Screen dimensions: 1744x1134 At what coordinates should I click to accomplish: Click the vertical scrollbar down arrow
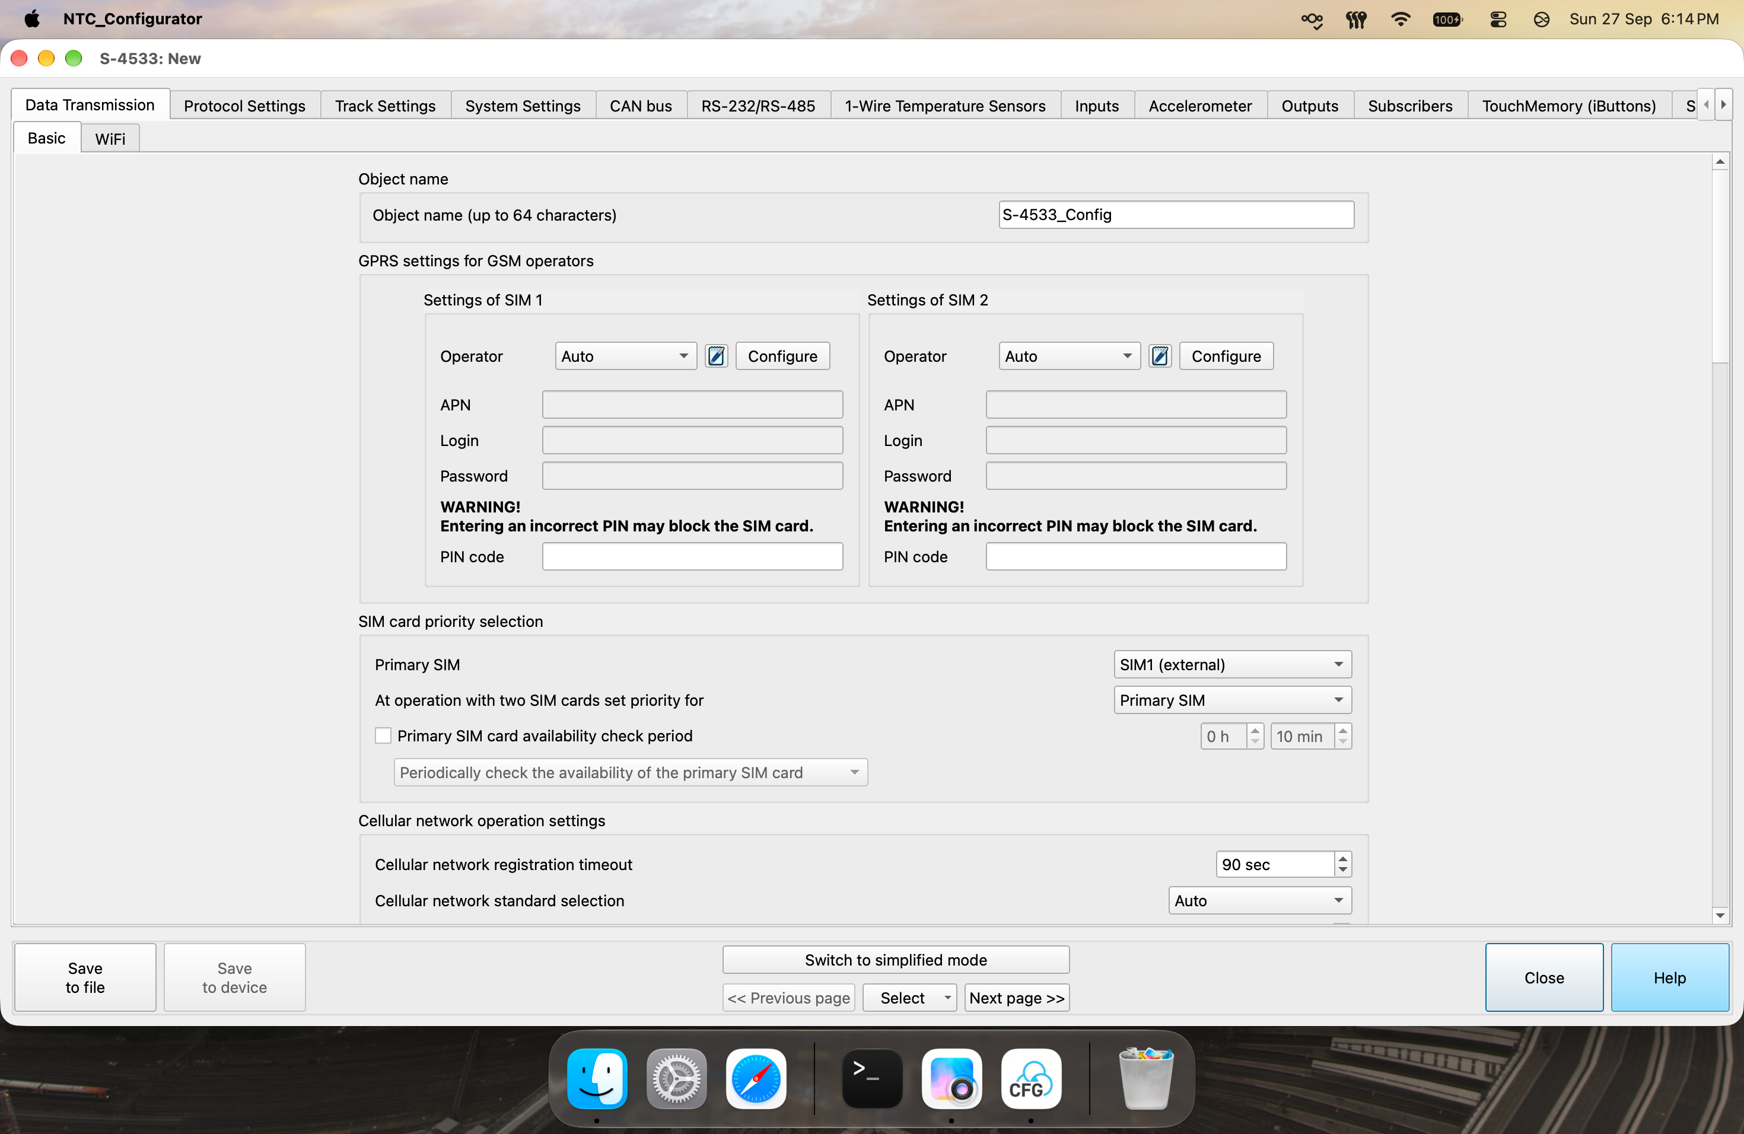coord(1720,916)
